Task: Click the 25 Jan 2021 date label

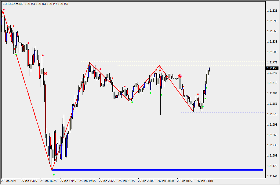Action: 9,181
